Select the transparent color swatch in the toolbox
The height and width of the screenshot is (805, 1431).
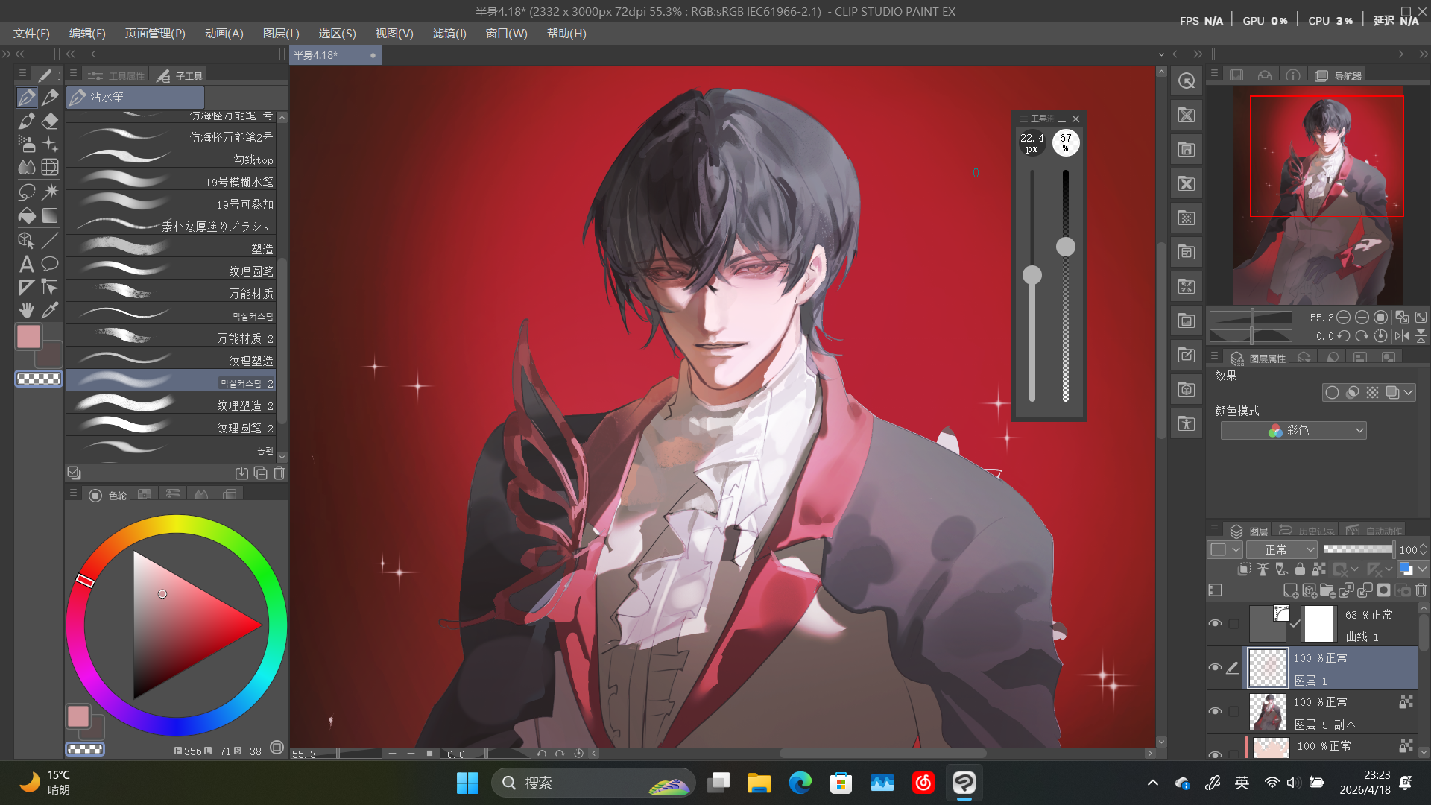tap(39, 379)
